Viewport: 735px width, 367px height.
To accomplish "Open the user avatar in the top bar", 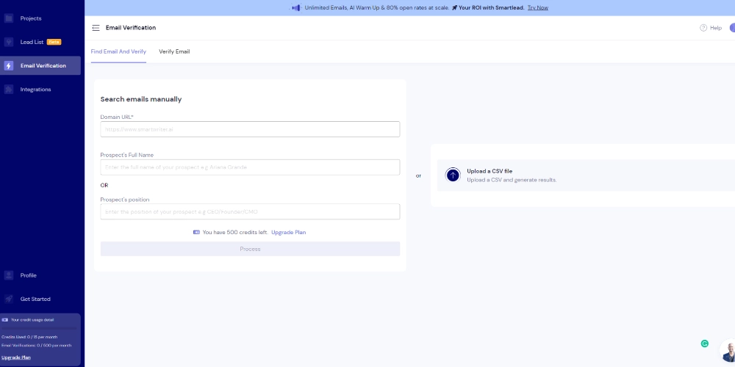I will pyautogui.click(x=731, y=28).
